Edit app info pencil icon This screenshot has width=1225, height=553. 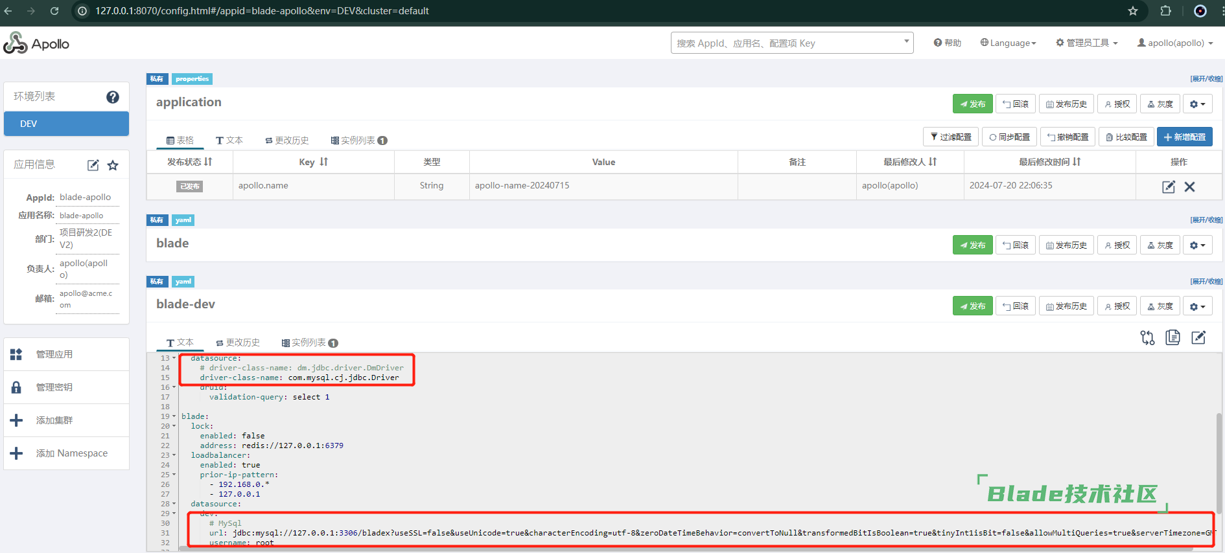coord(93,165)
